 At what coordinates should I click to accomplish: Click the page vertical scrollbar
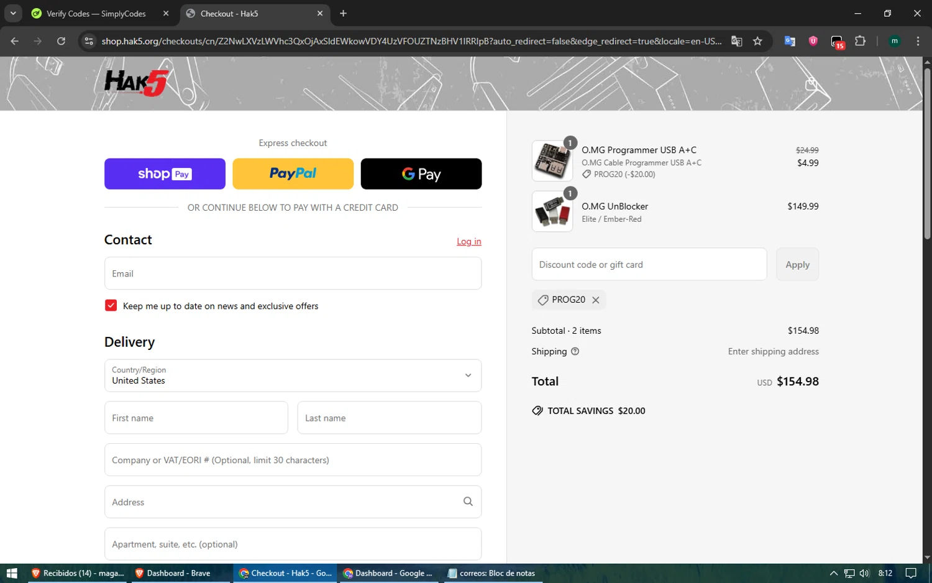pyautogui.click(x=927, y=154)
